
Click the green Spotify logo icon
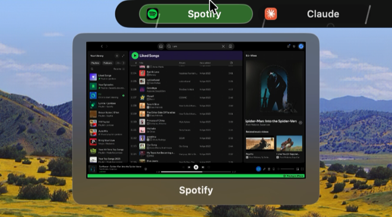pos(153,14)
